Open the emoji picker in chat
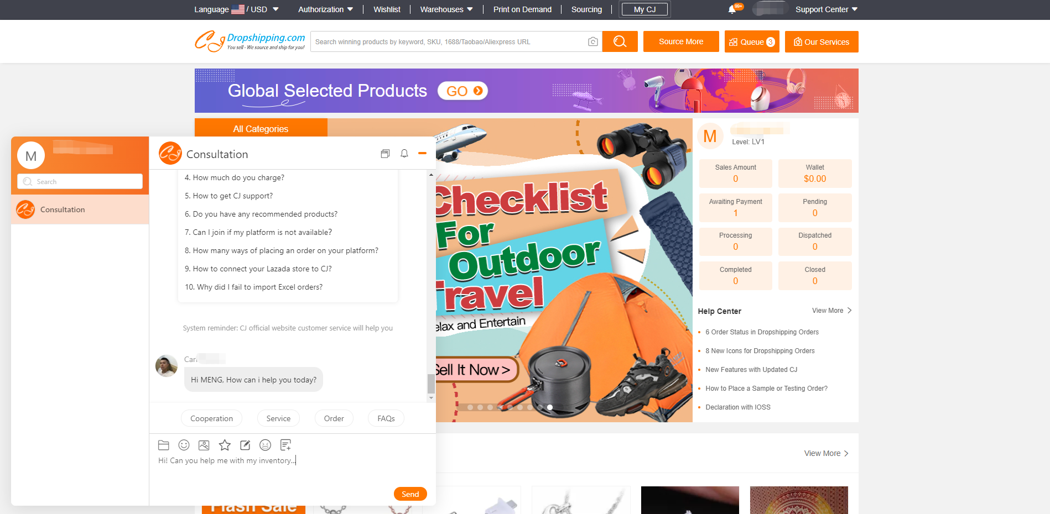 (184, 445)
